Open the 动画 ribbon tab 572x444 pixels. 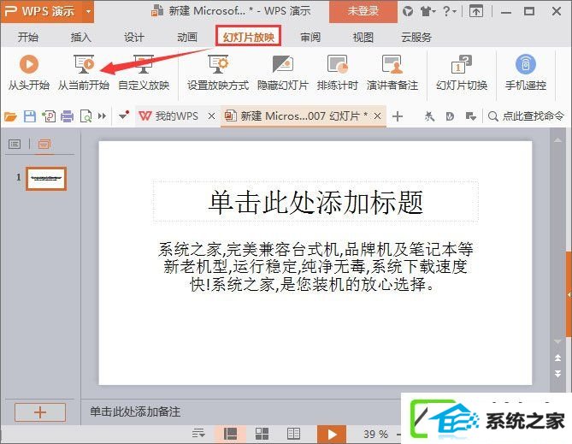pyautogui.click(x=187, y=37)
